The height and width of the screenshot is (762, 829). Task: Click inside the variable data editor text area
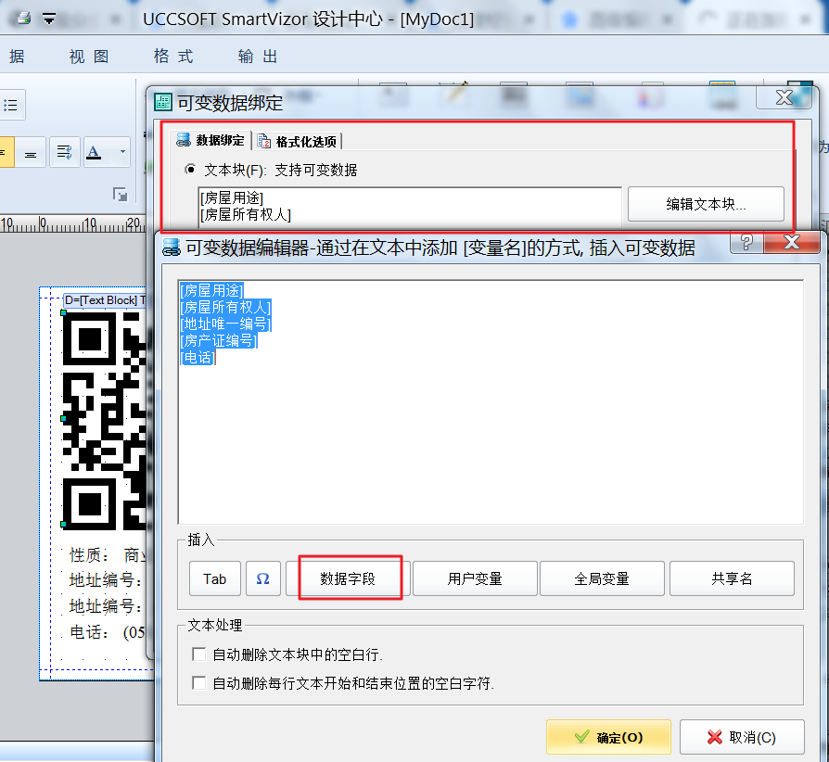pyautogui.click(x=491, y=402)
